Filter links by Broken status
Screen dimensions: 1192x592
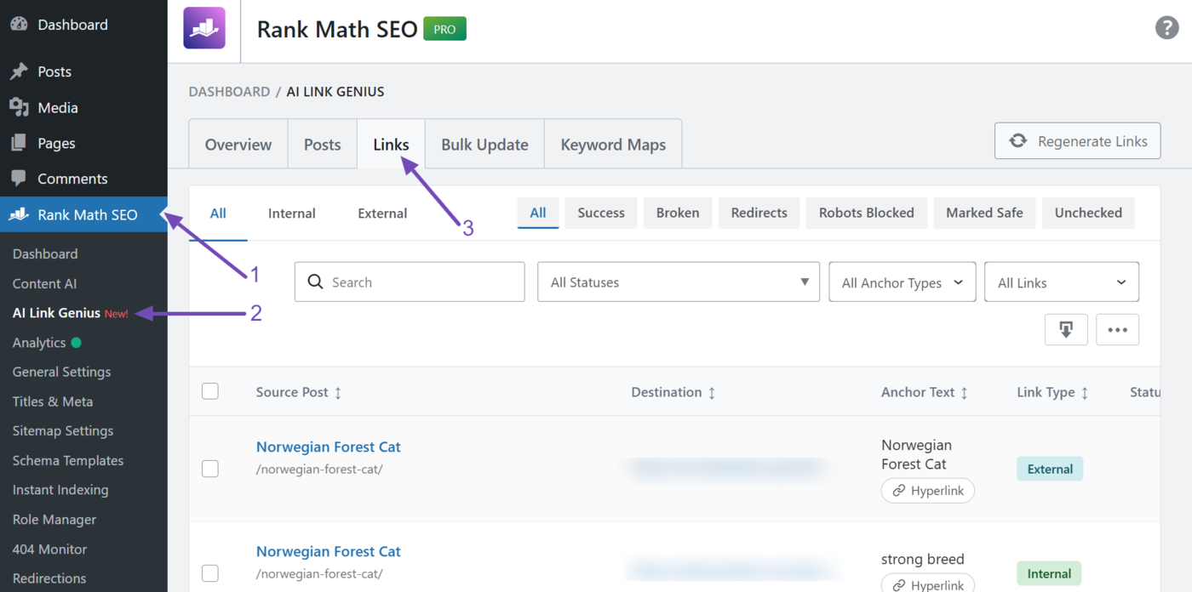click(678, 213)
